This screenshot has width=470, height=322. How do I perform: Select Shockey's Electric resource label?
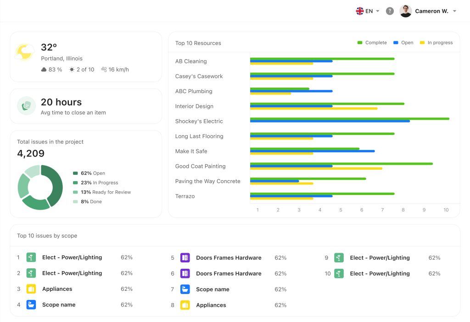coord(199,121)
